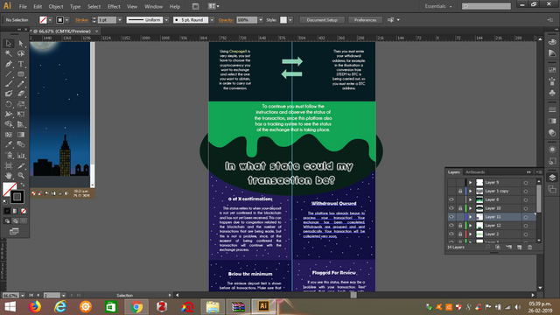Open Google Chrome from taskbar

pos(136,307)
